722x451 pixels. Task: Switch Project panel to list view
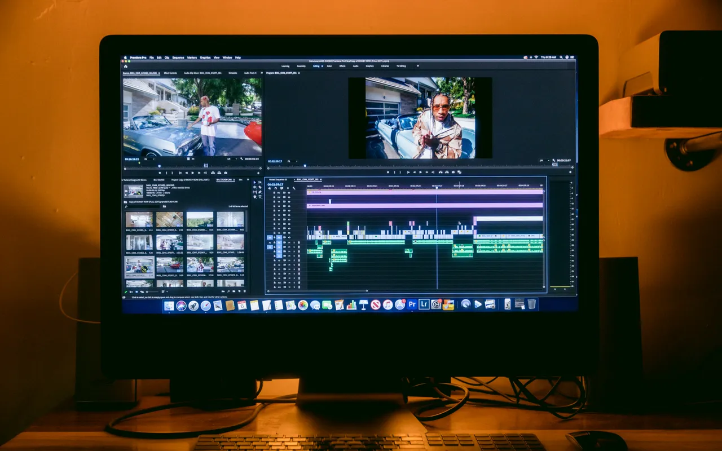point(131,291)
